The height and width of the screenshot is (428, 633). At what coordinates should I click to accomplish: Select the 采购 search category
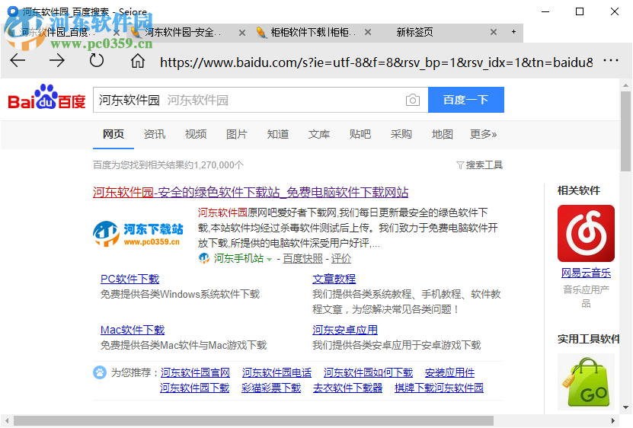[401, 134]
